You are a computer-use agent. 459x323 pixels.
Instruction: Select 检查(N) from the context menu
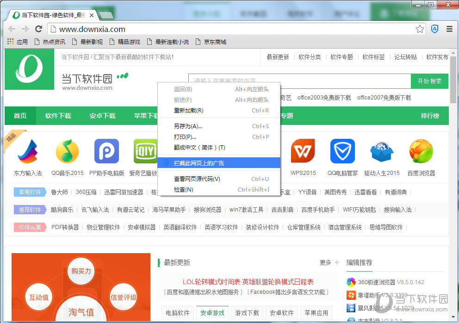tap(219, 189)
